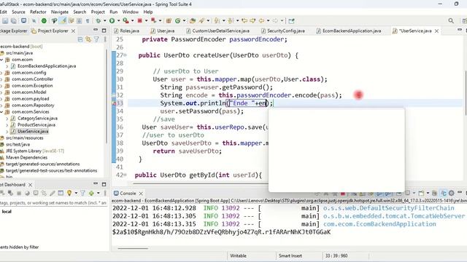Click the Smart Insert status field
The width and height of the screenshot is (467, 262).
click(x=290, y=255)
